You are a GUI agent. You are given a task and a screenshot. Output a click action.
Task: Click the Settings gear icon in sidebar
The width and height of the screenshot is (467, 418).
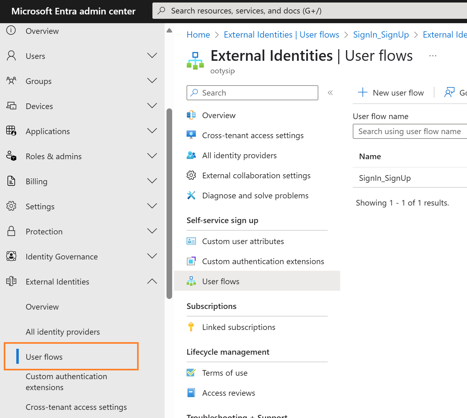tap(11, 206)
